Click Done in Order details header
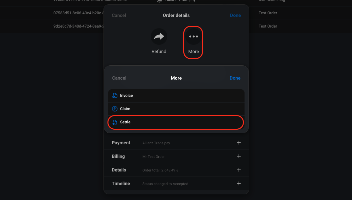The width and height of the screenshot is (352, 200). [x=235, y=16]
